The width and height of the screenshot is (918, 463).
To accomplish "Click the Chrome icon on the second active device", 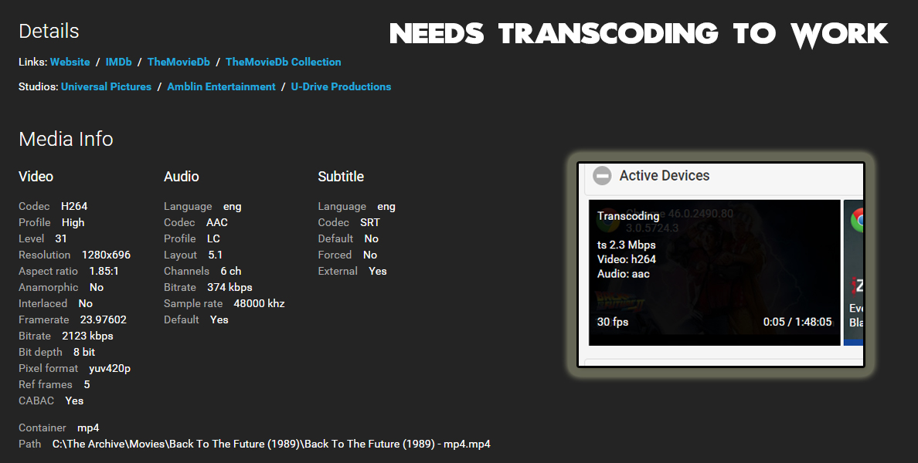I will pos(858,221).
